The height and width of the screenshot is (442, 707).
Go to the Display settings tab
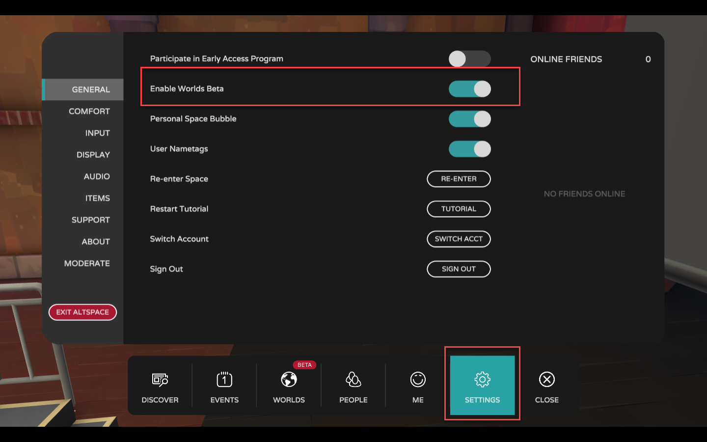pyautogui.click(x=93, y=155)
